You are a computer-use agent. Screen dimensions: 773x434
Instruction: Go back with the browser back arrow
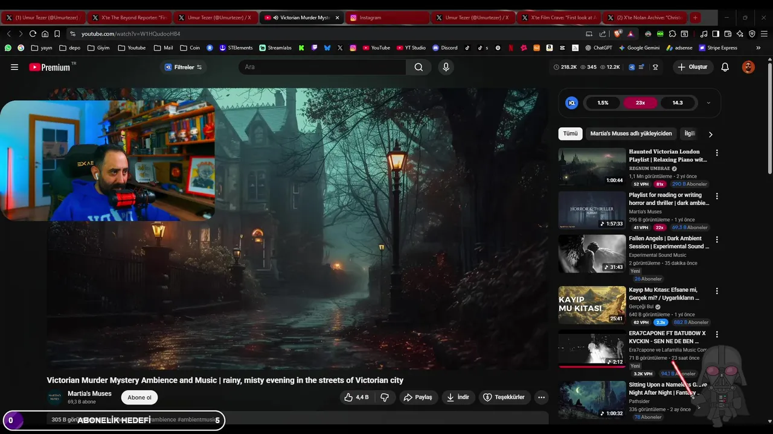click(x=8, y=34)
